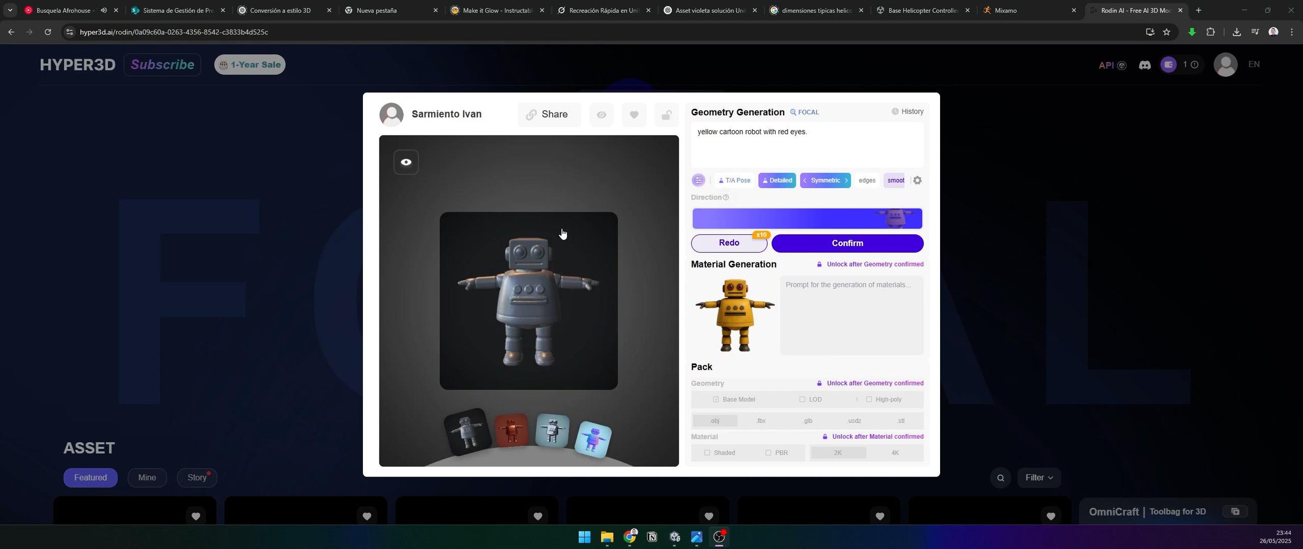This screenshot has width=1303, height=549.
Task: Bookmark page with the star icon
Action: pos(1167,32)
